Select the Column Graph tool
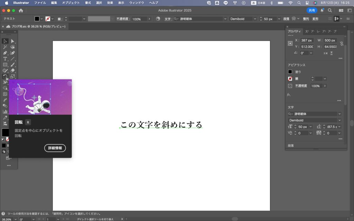 (5, 112)
